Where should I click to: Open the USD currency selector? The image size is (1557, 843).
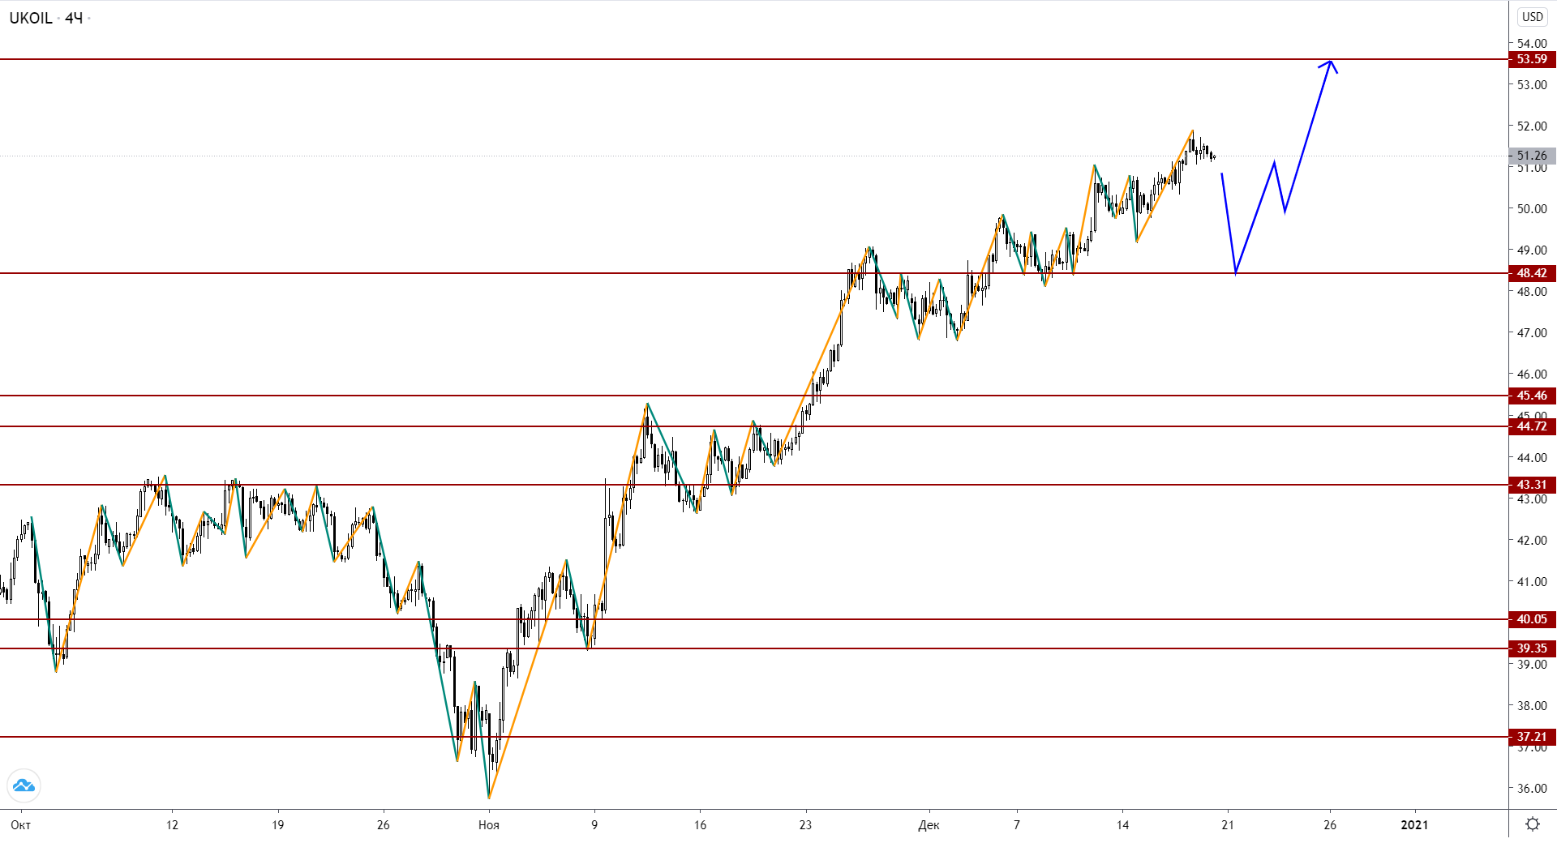click(x=1533, y=17)
